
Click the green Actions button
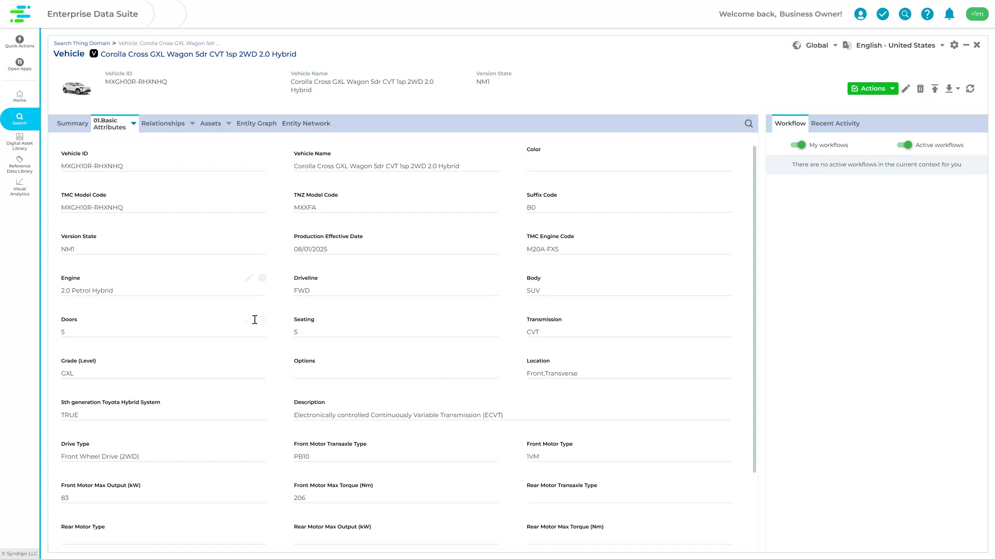click(872, 89)
